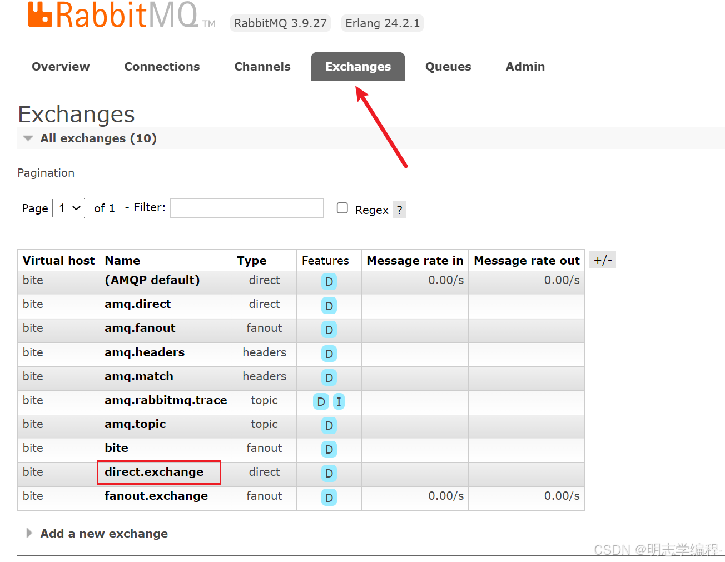Open the Page number dropdown
Viewport: 725px width, 562px height.
(x=68, y=208)
